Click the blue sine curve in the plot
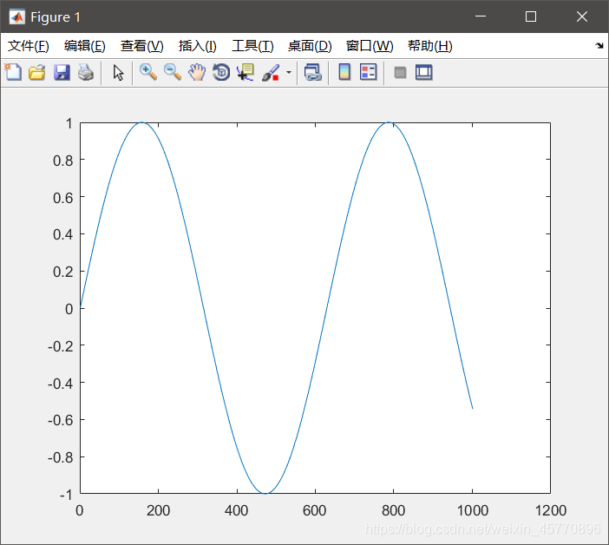Viewport: 609px width, 545px height. 203,308
